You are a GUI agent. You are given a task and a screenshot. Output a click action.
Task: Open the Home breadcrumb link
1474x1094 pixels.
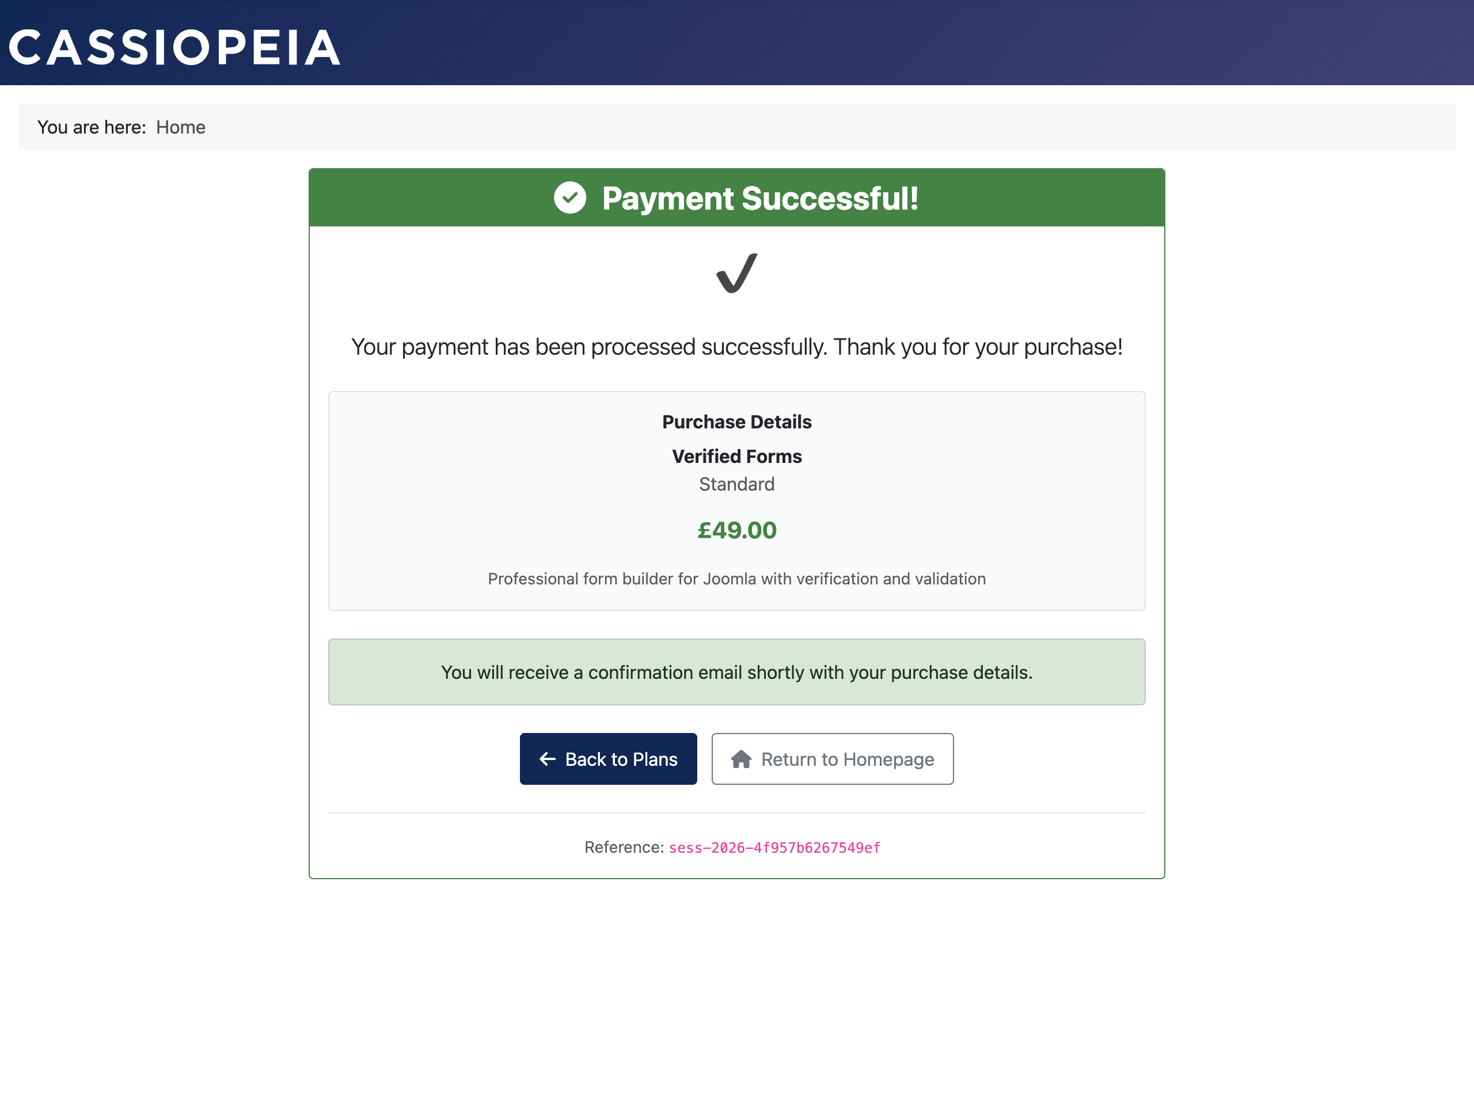click(180, 127)
